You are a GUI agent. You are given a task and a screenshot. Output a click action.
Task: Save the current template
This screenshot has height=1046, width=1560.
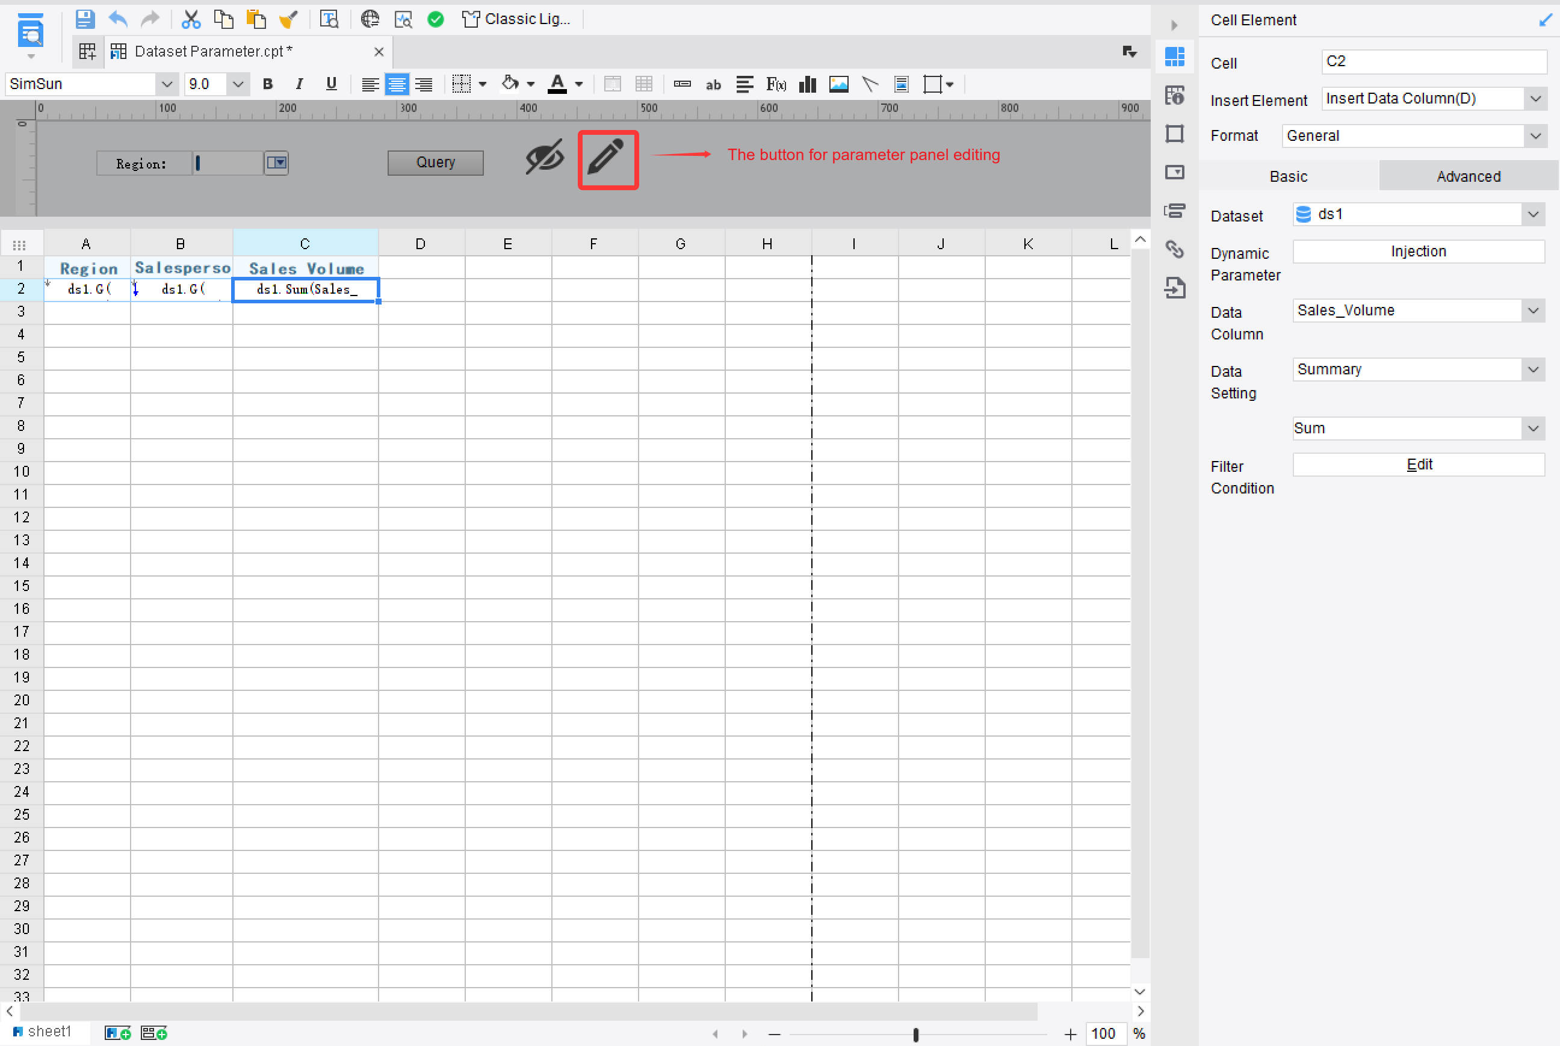coord(85,19)
